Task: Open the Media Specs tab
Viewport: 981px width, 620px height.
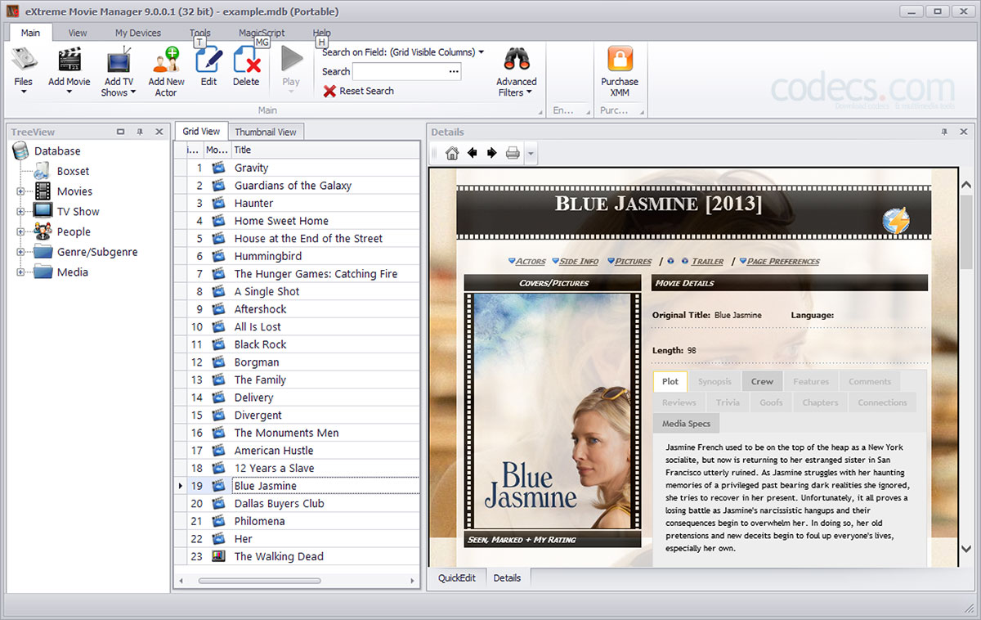Action: pyautogui.click(x=686, y=424)
